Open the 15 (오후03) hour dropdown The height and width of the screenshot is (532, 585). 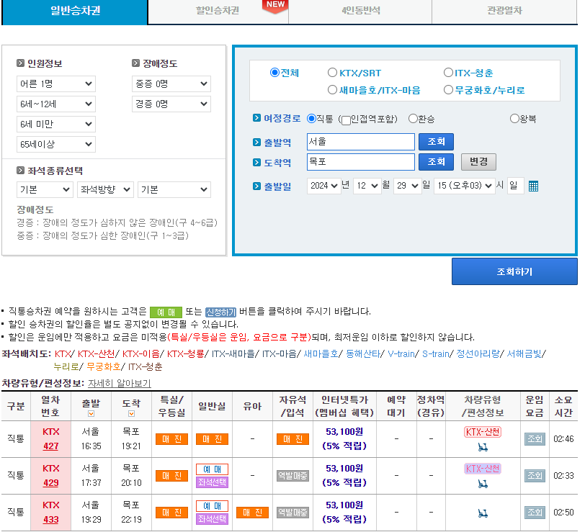tap(465, 186)
